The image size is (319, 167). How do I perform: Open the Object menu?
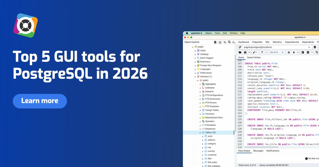click(208, 33)
